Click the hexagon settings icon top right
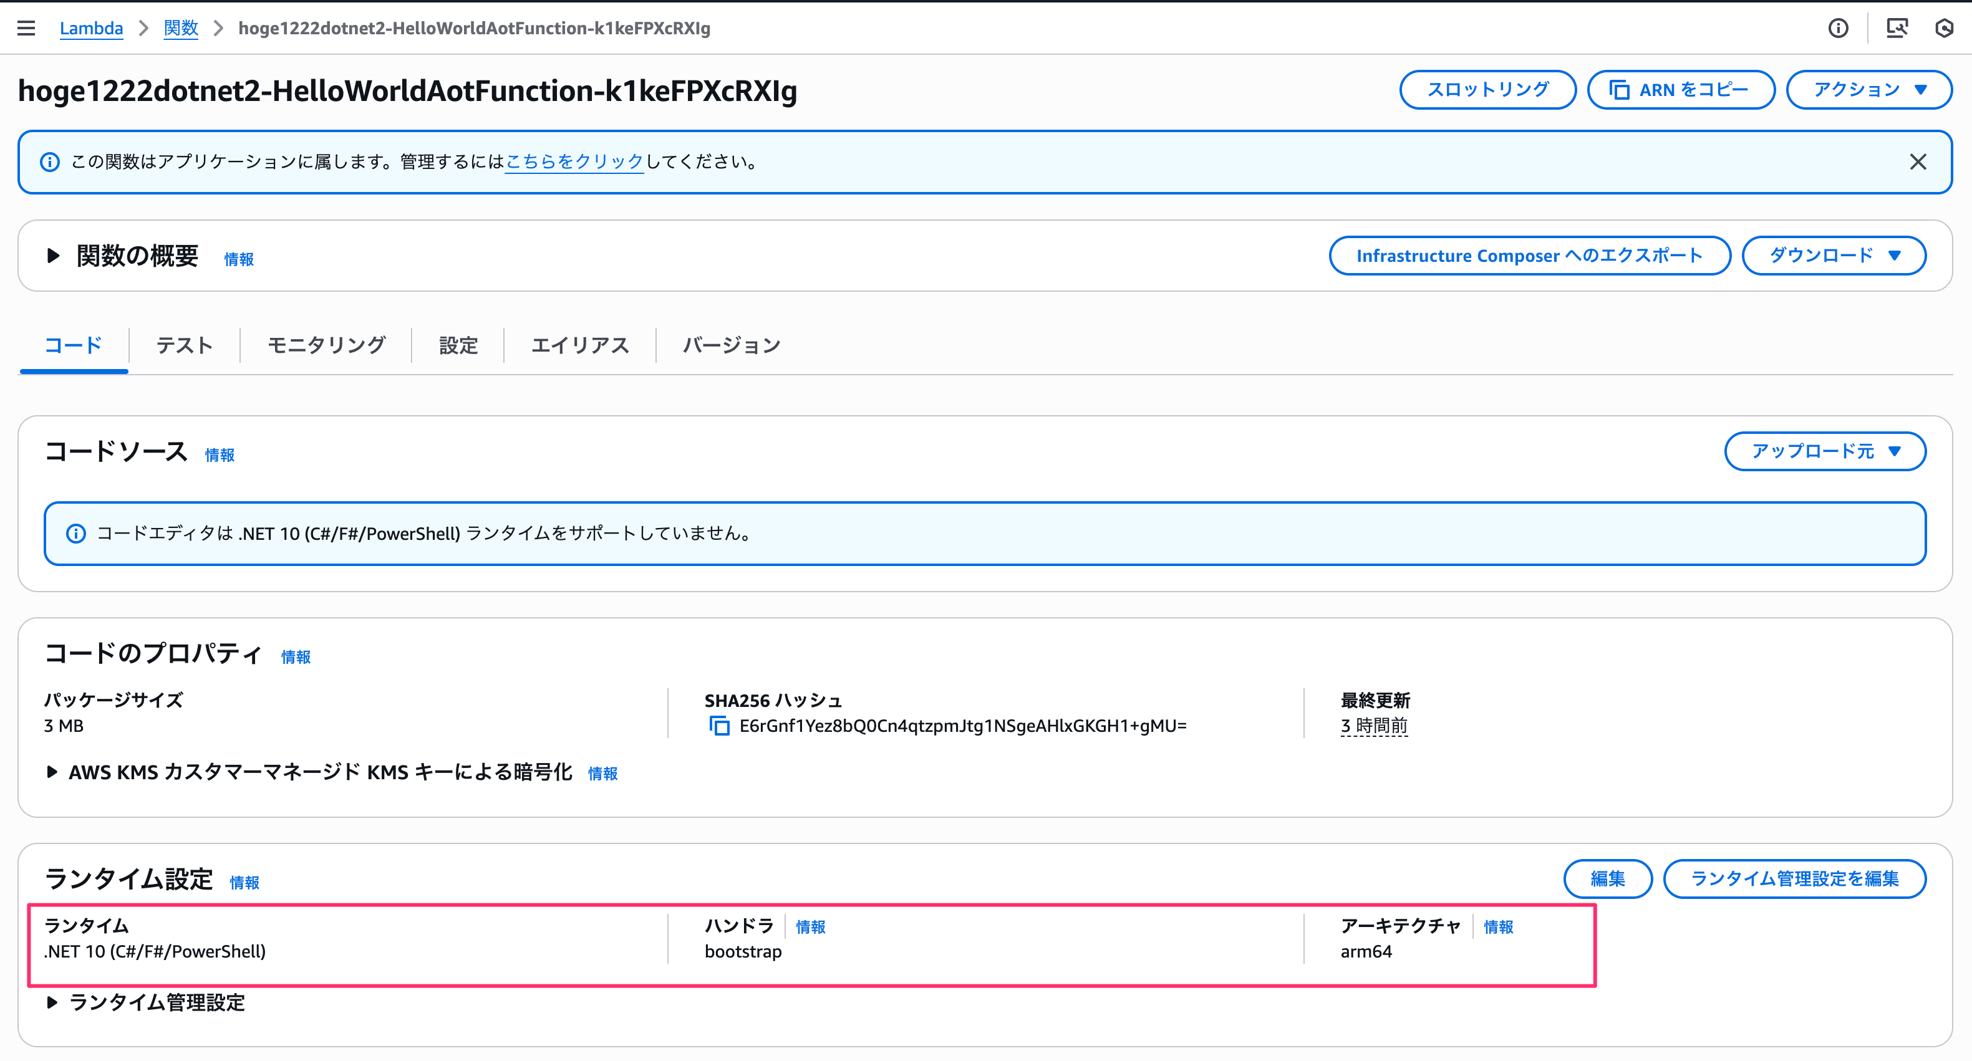Image resolution: width=1972 pixels, height=1061 pixels. tap(1944, 28)
